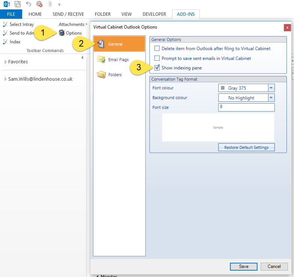This screenshot has width=294, height=277.
Task: Click the Options gear icon
Action: point(61,33)
